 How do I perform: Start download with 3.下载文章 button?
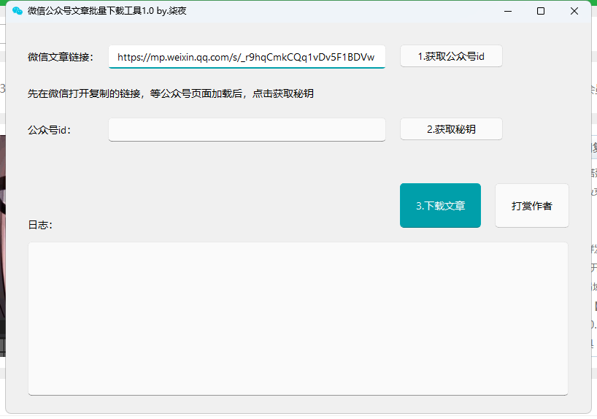coord(440,206)
